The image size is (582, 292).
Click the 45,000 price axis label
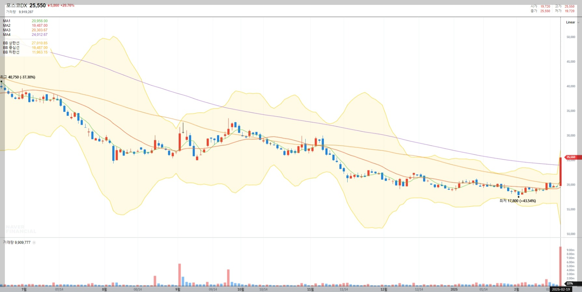(571, 62)
